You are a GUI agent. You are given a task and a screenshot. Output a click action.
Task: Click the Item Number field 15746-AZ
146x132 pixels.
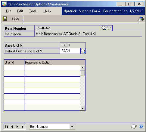pyautogui.click(x=67, y=28)
